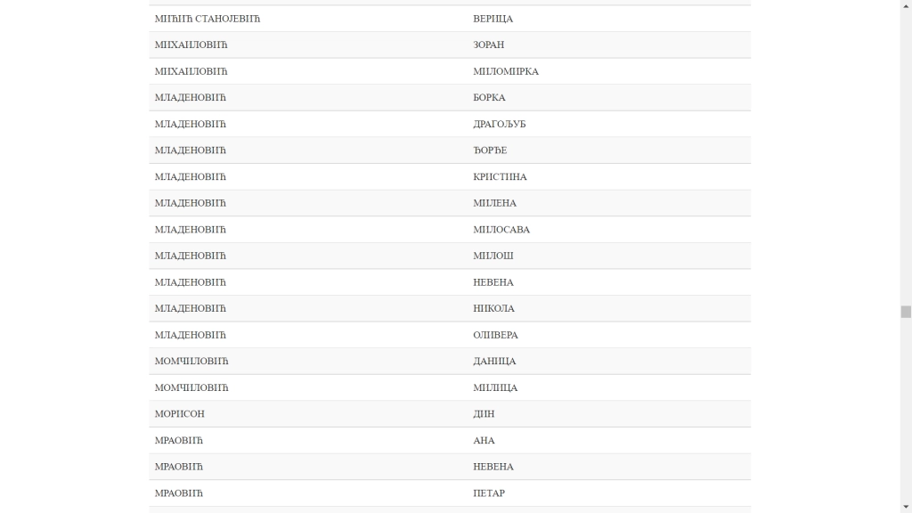Select the МИЛОСАВА name cell
Screen dimensions: 912x513
point(501,230)
